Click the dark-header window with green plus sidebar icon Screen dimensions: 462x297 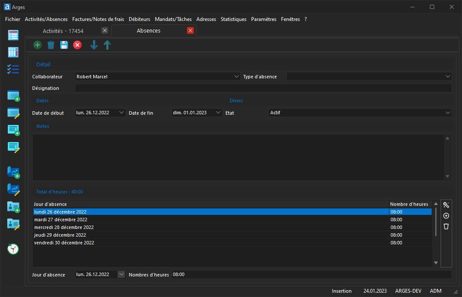tap(13, 96)
